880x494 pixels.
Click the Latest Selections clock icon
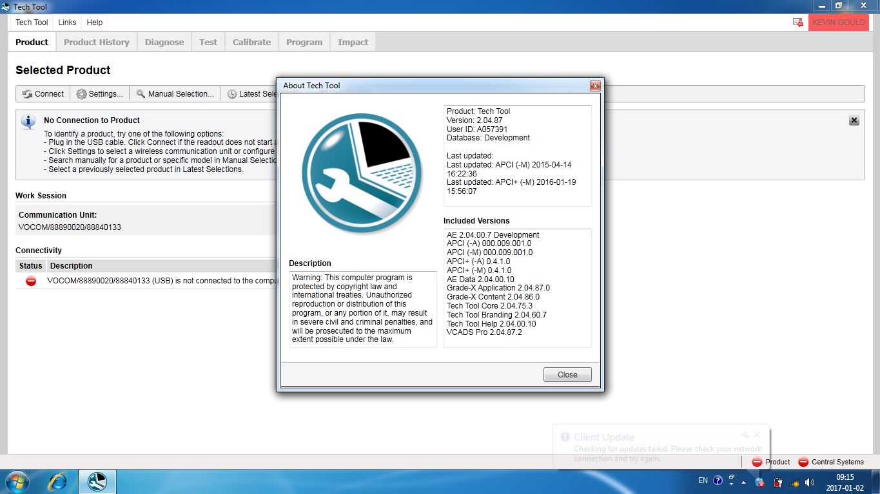(232, 94)
